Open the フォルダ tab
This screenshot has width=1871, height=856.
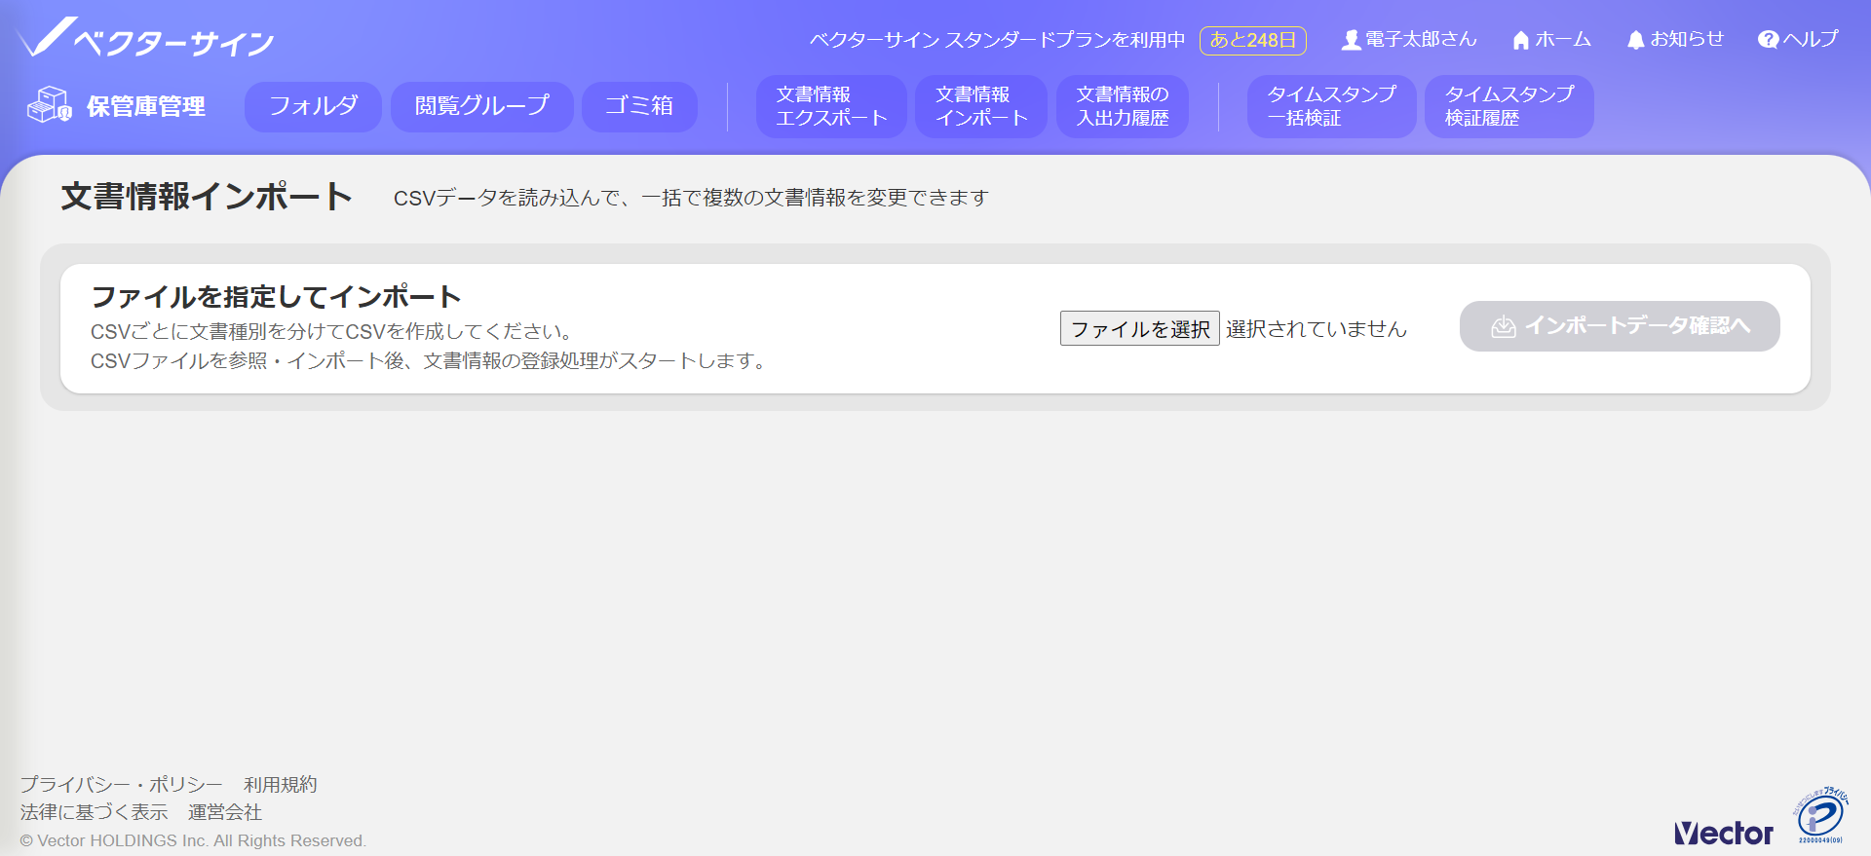[313, 106]
